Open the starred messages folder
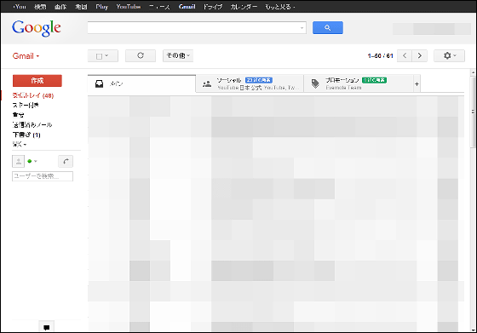This screenshot has height=333, width=477. [26, 106]
